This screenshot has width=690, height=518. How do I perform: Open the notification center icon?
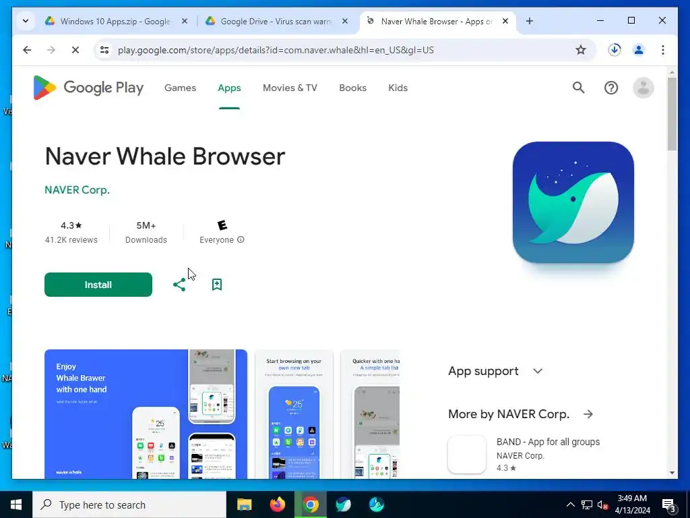pos(669,505)
